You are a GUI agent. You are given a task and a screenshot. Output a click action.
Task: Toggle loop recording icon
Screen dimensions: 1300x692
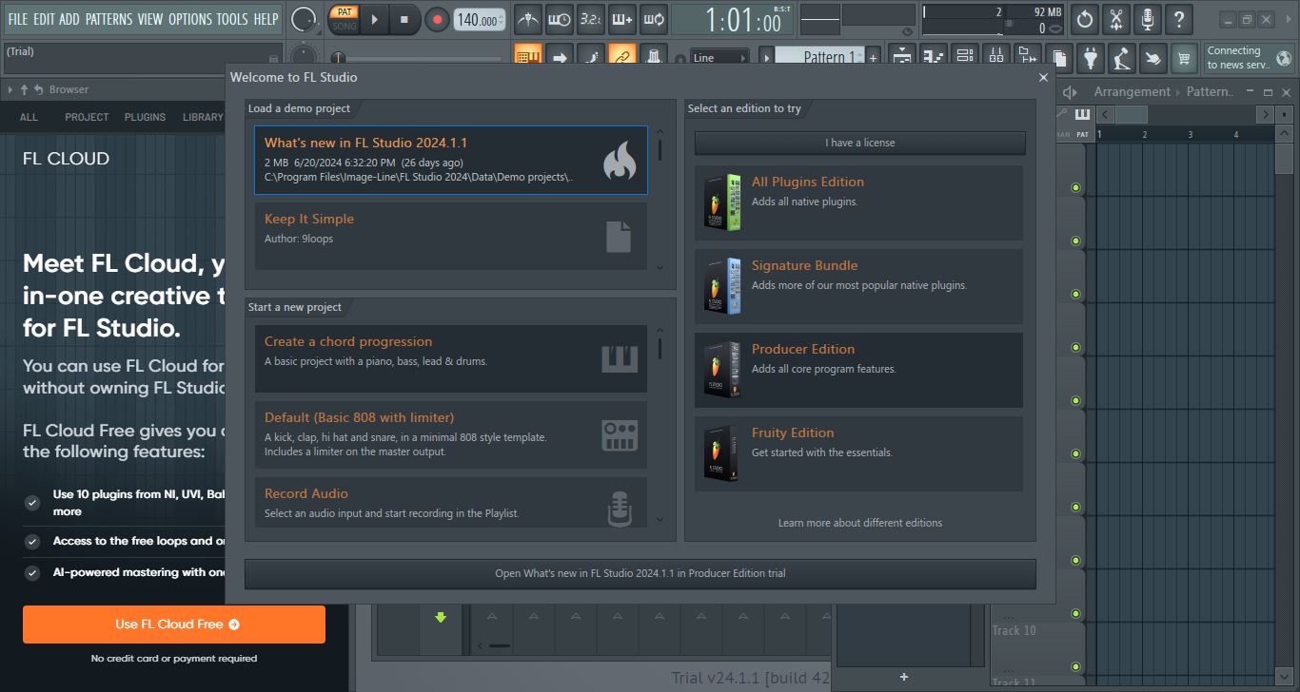653,19
